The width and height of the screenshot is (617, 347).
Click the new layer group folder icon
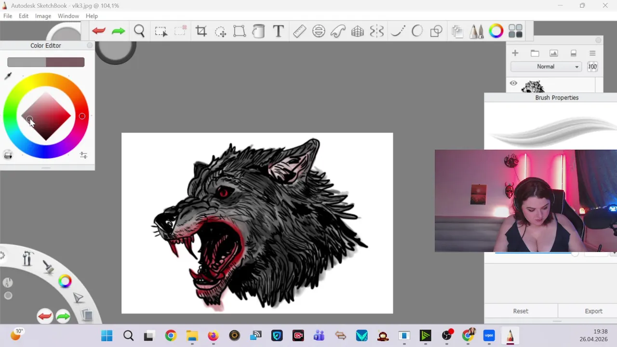point(535,53)
